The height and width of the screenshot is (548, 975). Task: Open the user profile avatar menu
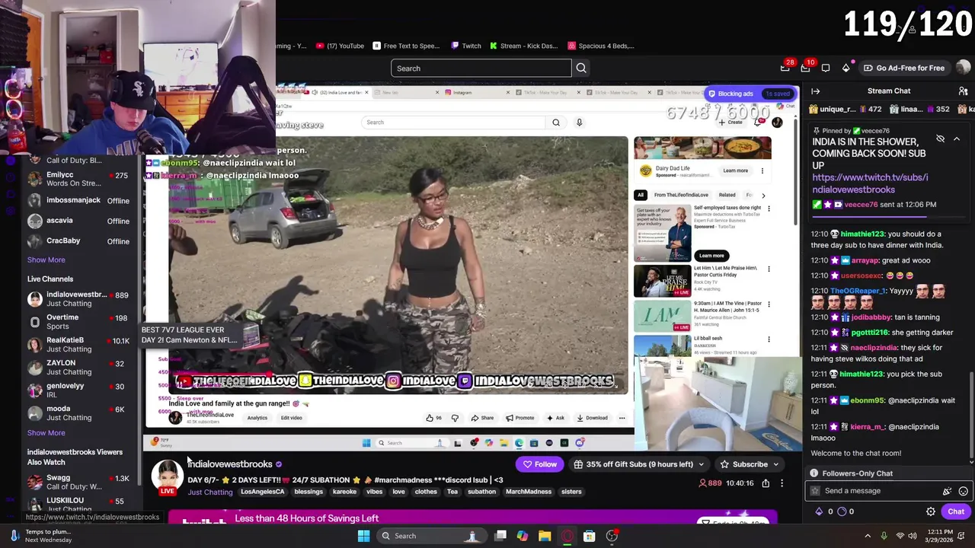point(963,68)
